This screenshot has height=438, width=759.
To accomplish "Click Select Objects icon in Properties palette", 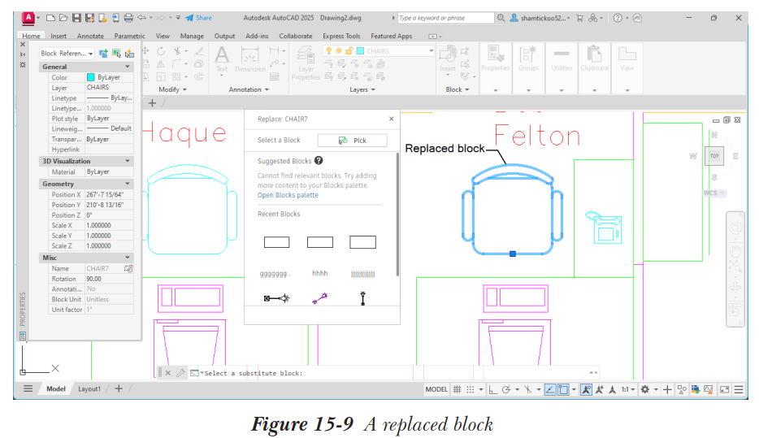I will pos(116,54).
